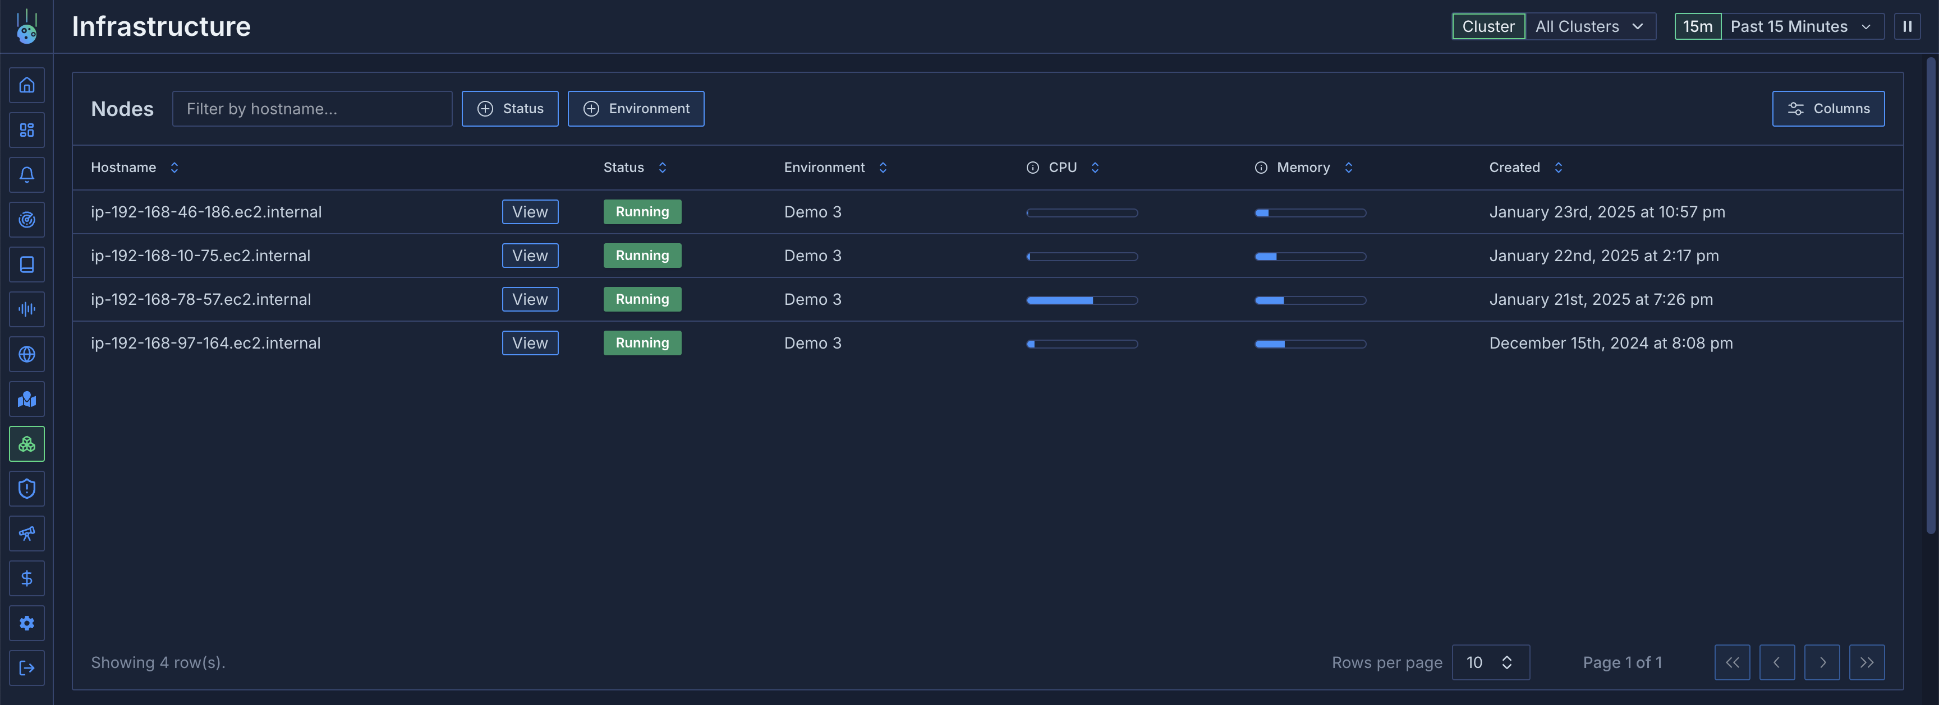
Task: Add a Status filter
Action: (509, 109)
